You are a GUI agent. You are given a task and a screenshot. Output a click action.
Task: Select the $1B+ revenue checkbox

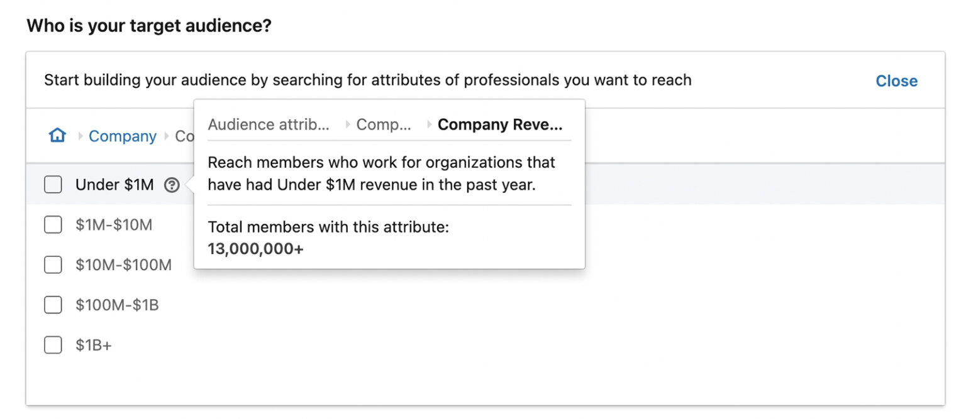coord(53,345)
